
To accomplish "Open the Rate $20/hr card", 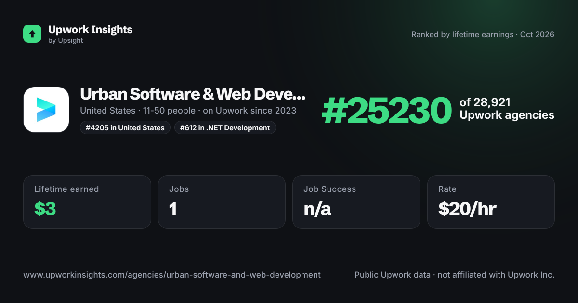I will [x=491, y=202].
